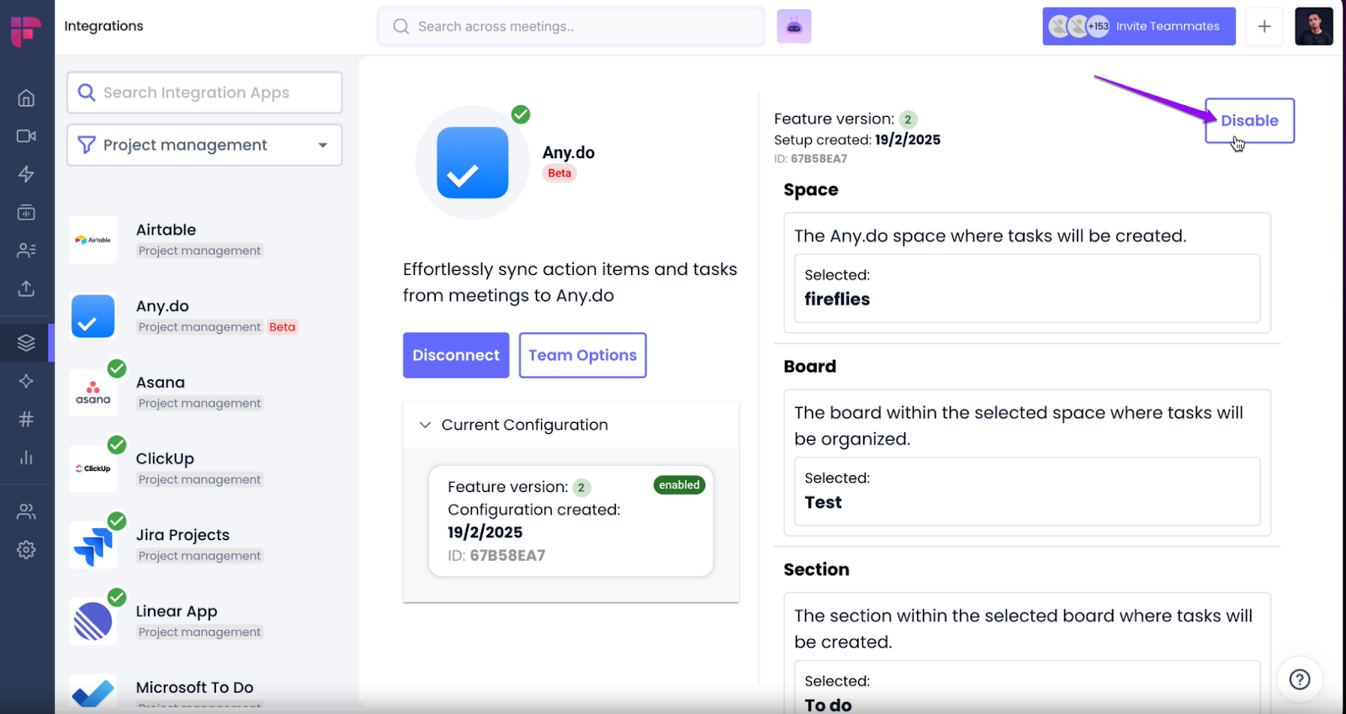Click Invite Teammates button
The height and width of the screenshot is (714, 1346).
click(x=1138, y=26)
